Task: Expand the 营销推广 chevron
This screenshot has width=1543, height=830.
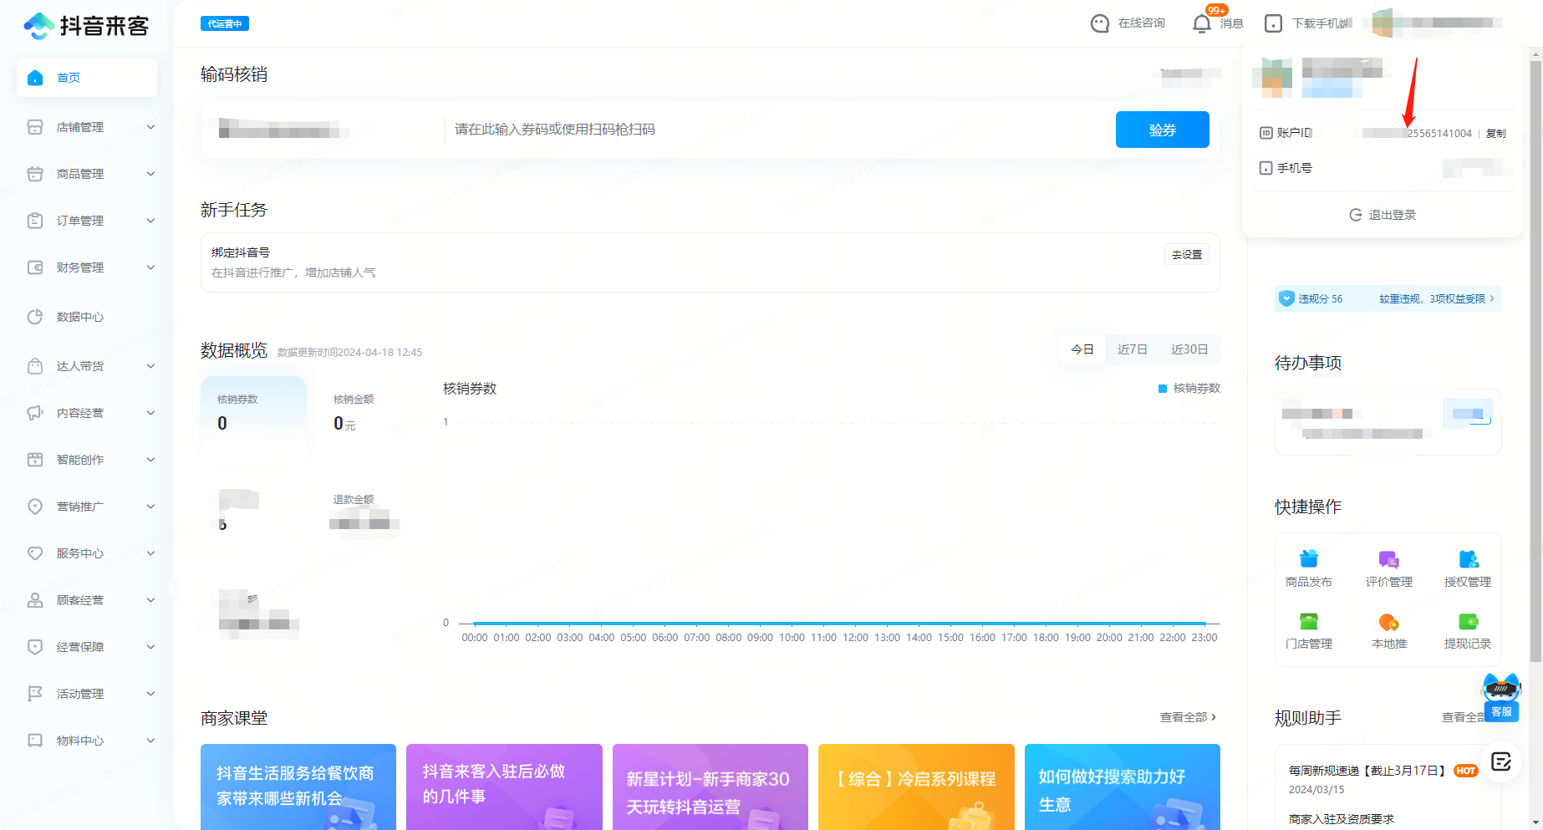Action: click(x=151, y=507)
